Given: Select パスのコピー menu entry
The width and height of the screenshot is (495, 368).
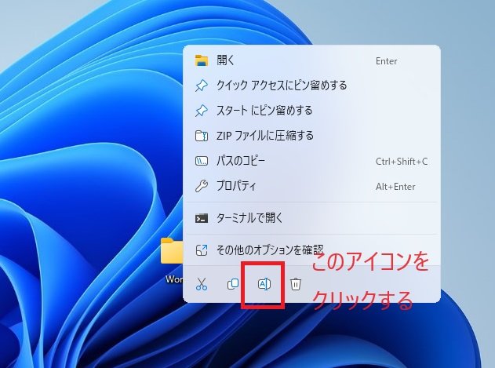Looking at the screenshot, I should click(311, 161).
